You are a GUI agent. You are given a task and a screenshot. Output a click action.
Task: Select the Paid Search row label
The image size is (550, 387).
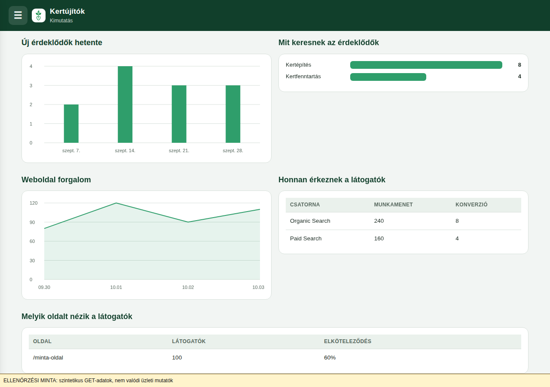click(306, 239)
